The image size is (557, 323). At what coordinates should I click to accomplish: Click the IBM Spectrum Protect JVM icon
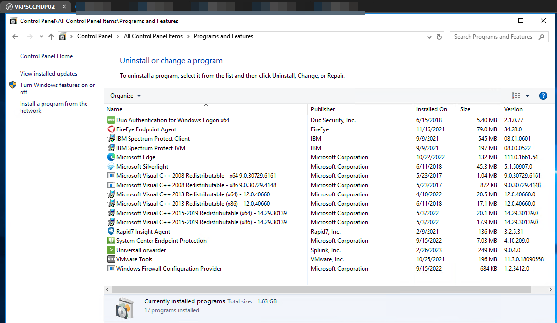[x=111, y=148]
